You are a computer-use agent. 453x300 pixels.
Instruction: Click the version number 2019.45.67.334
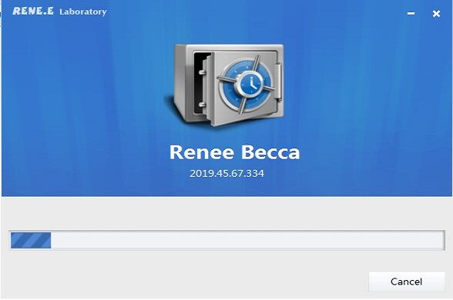click(226, 173)
